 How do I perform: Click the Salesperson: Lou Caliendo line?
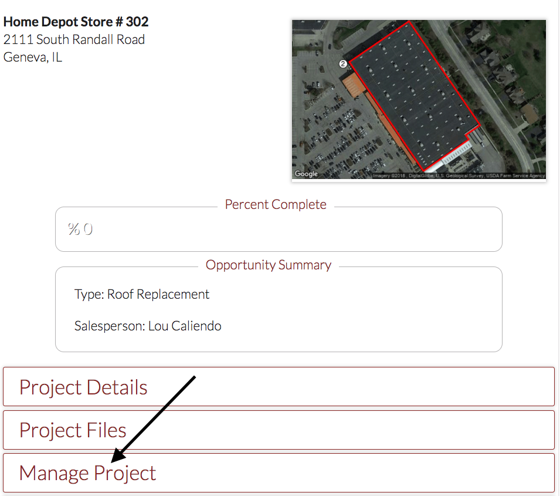(x=148, y=326)
